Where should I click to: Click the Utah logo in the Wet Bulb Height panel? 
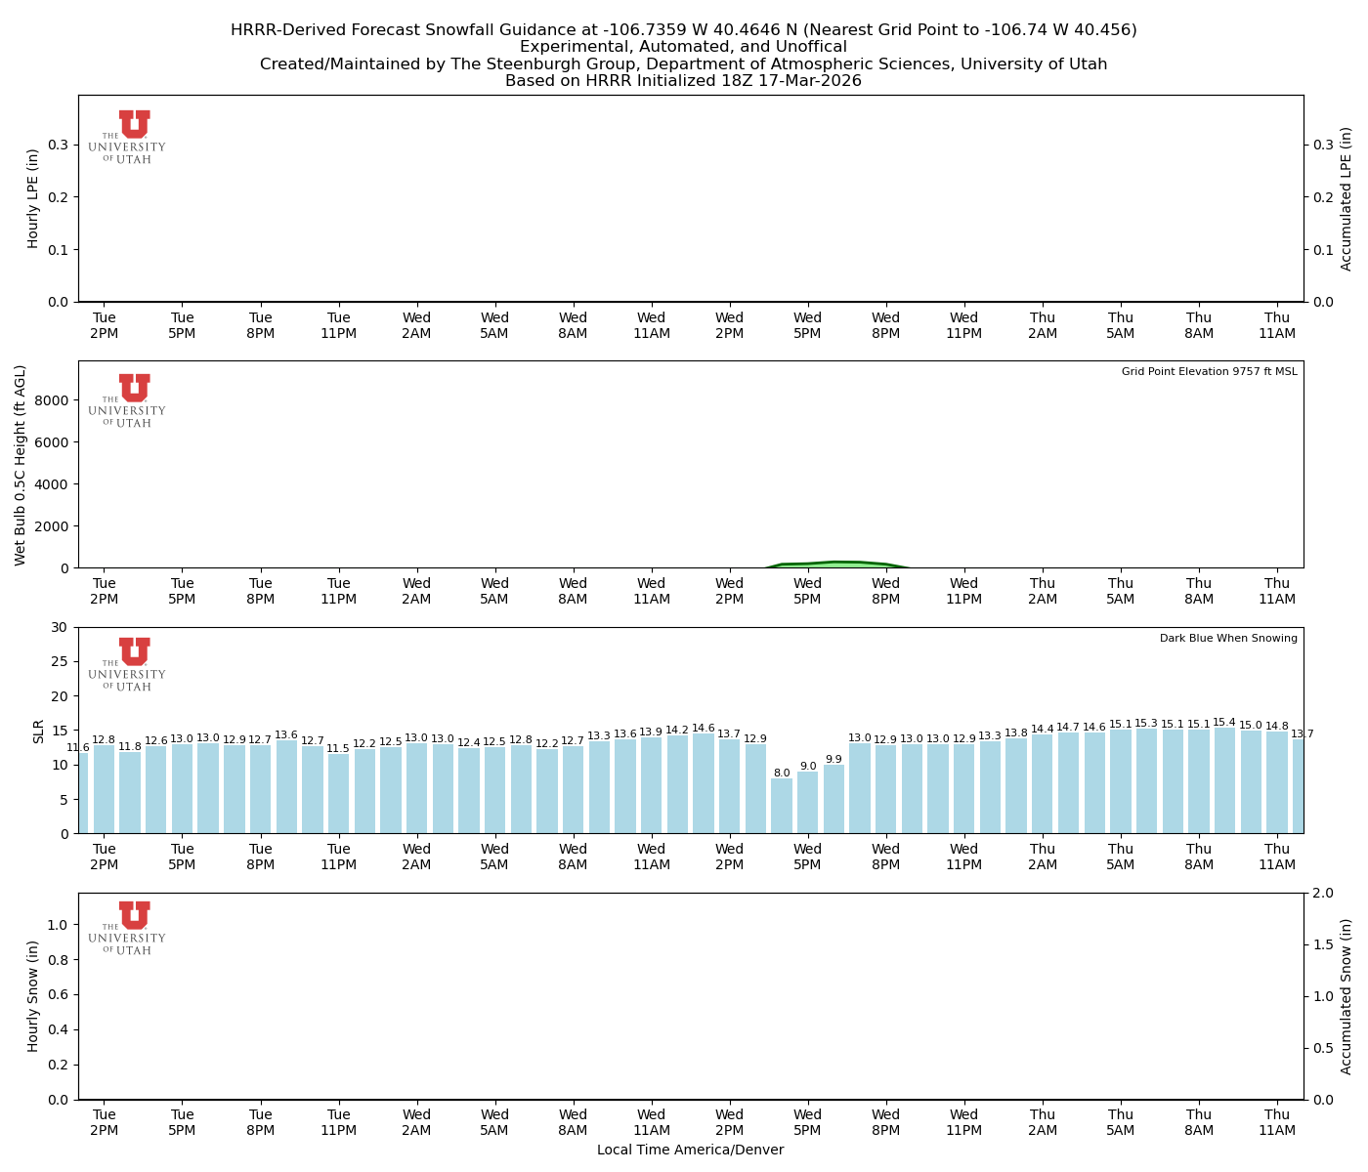pos(134,400)
